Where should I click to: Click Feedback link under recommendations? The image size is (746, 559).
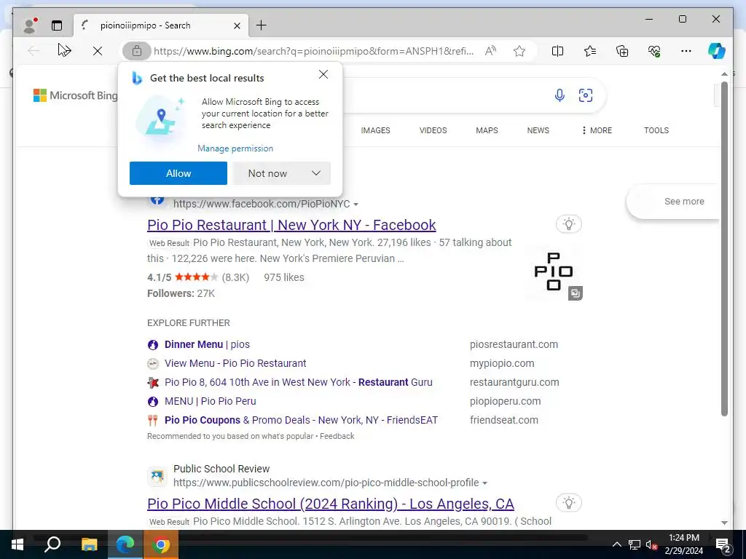337,436
